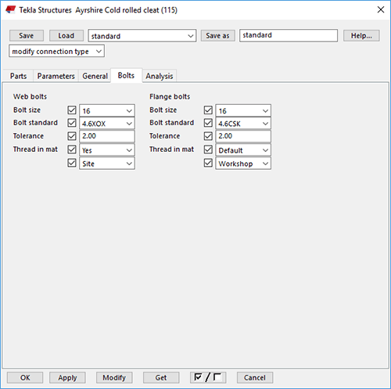The image size is (391, 389).
Task: Open 4.6CSK bolt standard dropdown
Action: [x=243, y=124]
